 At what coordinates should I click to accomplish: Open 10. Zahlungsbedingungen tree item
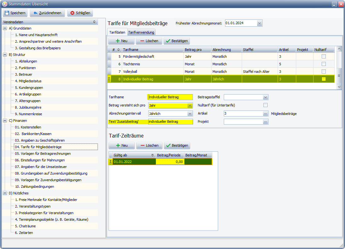tap(34, 187)
